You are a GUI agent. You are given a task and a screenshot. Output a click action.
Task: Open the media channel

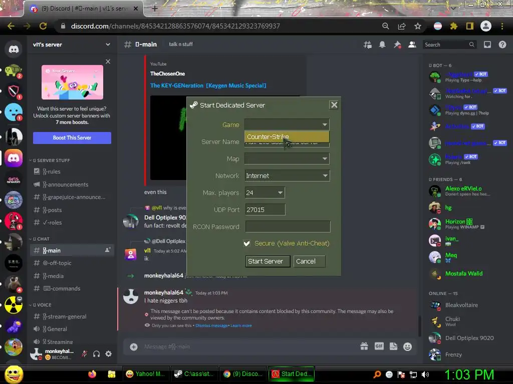72,276
